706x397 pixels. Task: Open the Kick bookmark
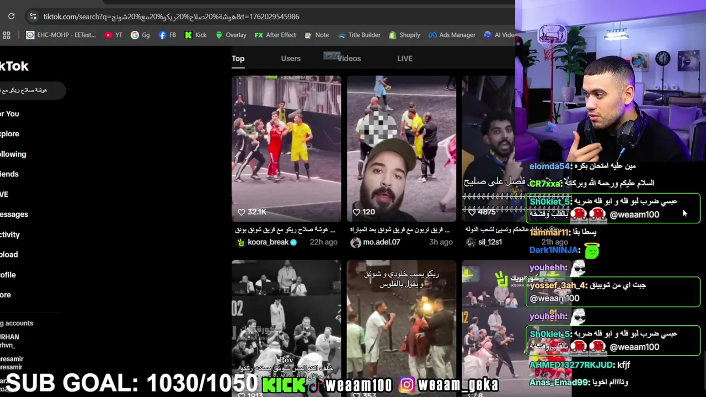click(196, 35)
